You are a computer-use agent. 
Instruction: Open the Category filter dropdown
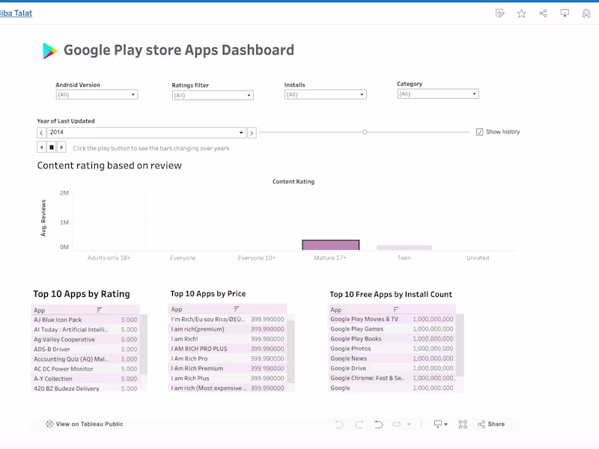[x=437, y=94]
